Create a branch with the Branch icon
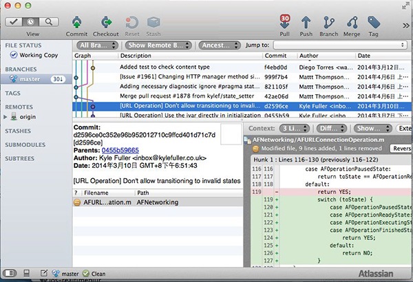The height and width of the screenshot is (282, 413). click(329, 22)
